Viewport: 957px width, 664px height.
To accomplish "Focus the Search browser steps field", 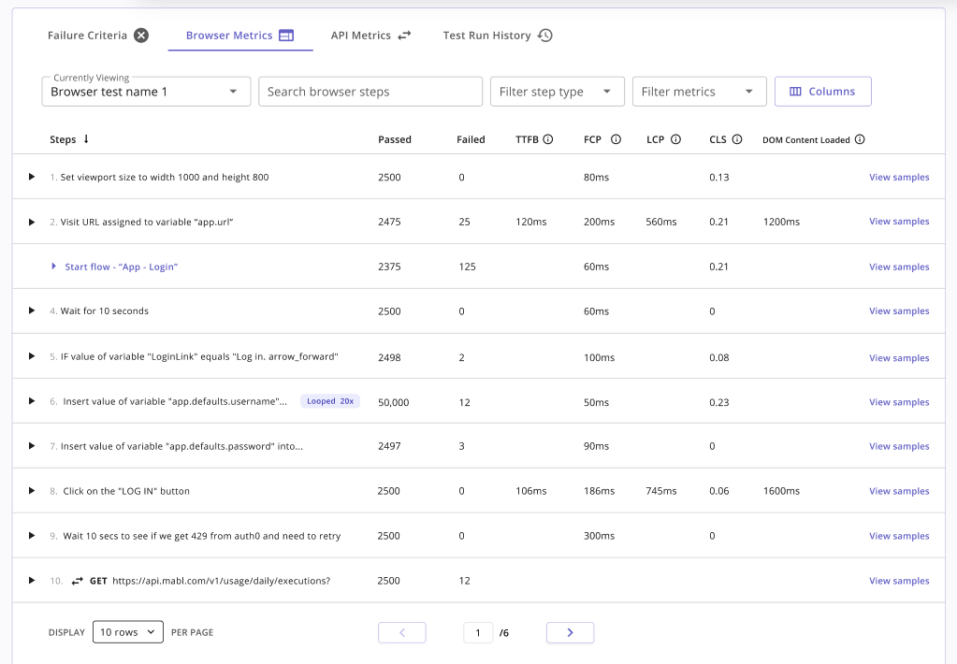I will pos(370,92).
